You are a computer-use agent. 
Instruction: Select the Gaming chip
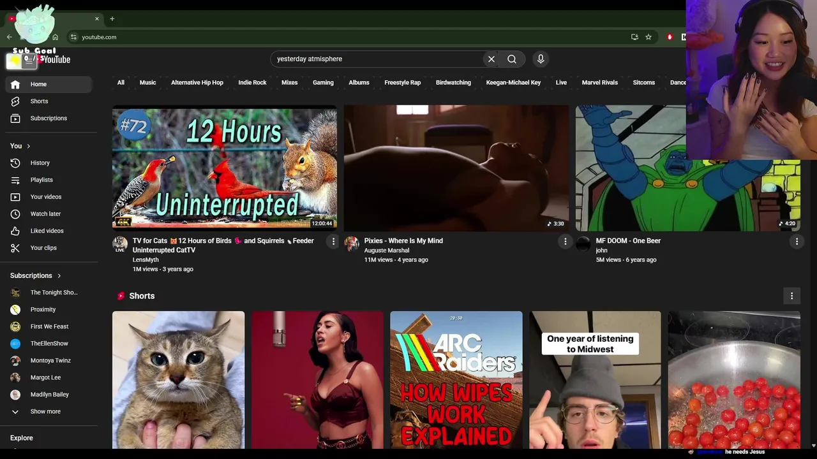(x=323, y=82)
